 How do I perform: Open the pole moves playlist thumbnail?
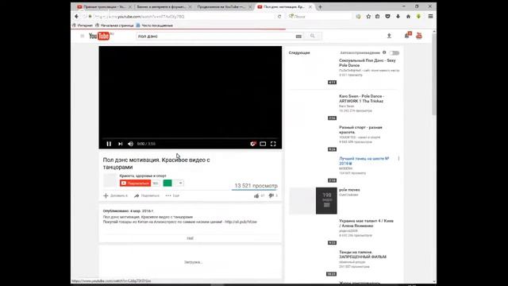(x=313, y=201)
